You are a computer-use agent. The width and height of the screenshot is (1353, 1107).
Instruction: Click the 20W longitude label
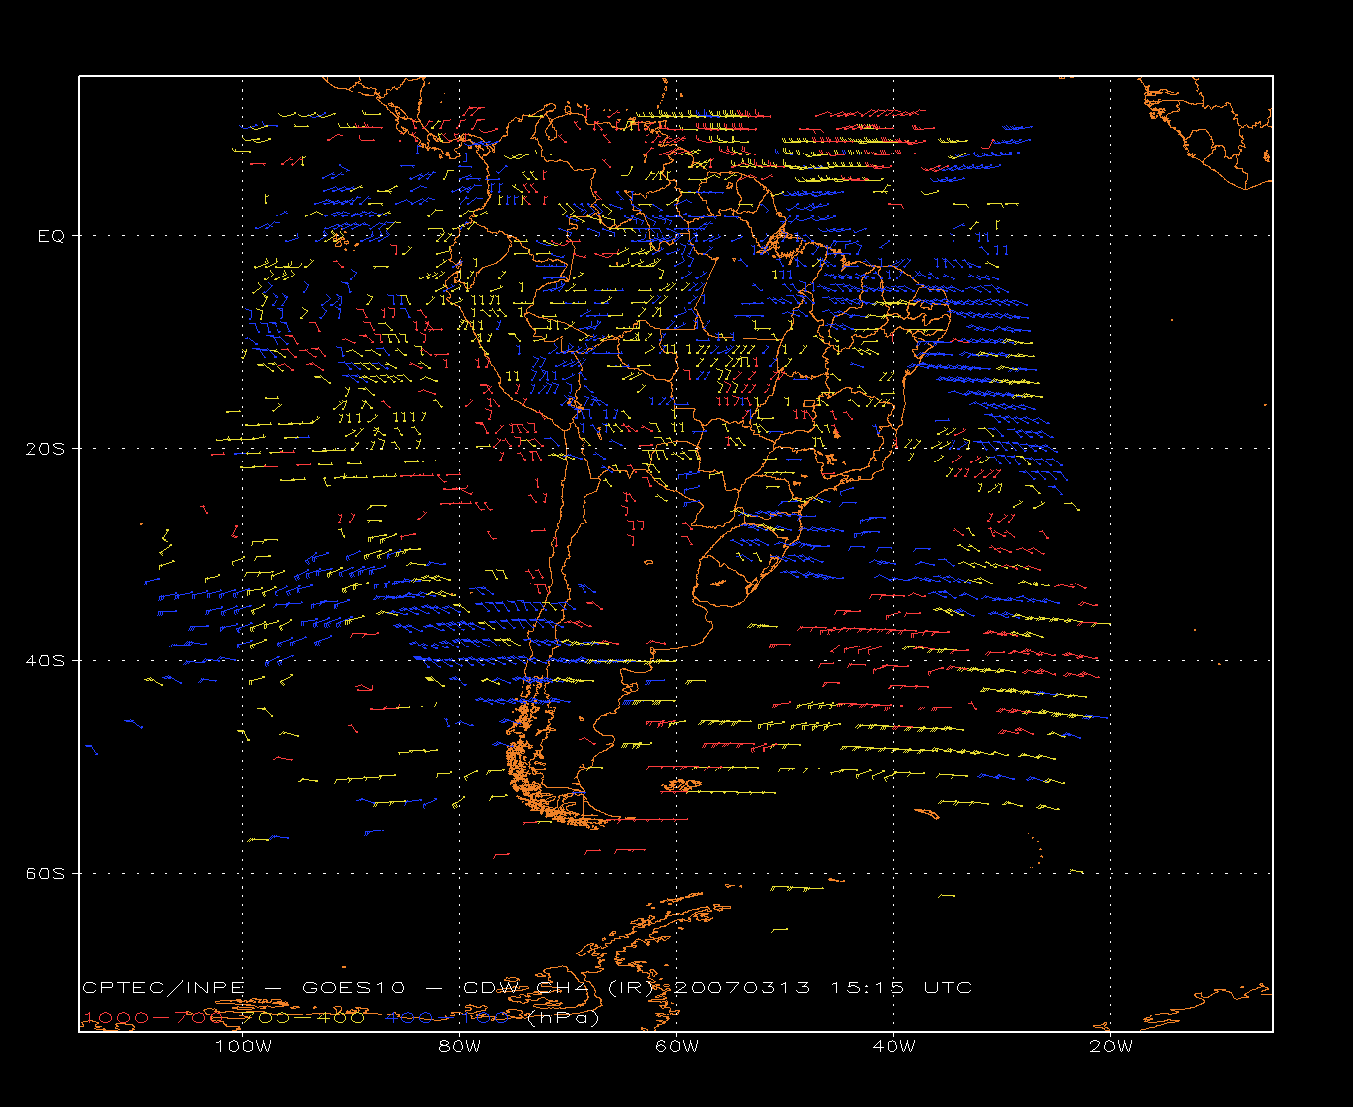pyautogui.click(x=1111, y=1047)
